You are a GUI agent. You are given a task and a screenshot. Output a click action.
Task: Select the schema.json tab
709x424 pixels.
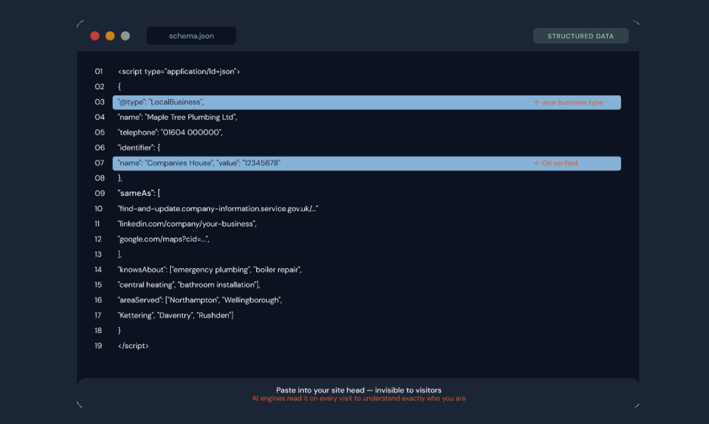[191, 36]
